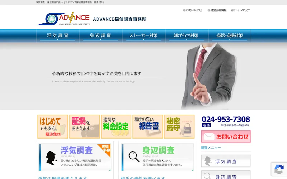Click the reCAPTCHA badge icon
This screenshot has height=179, width=287.
[x=279, y=169]
